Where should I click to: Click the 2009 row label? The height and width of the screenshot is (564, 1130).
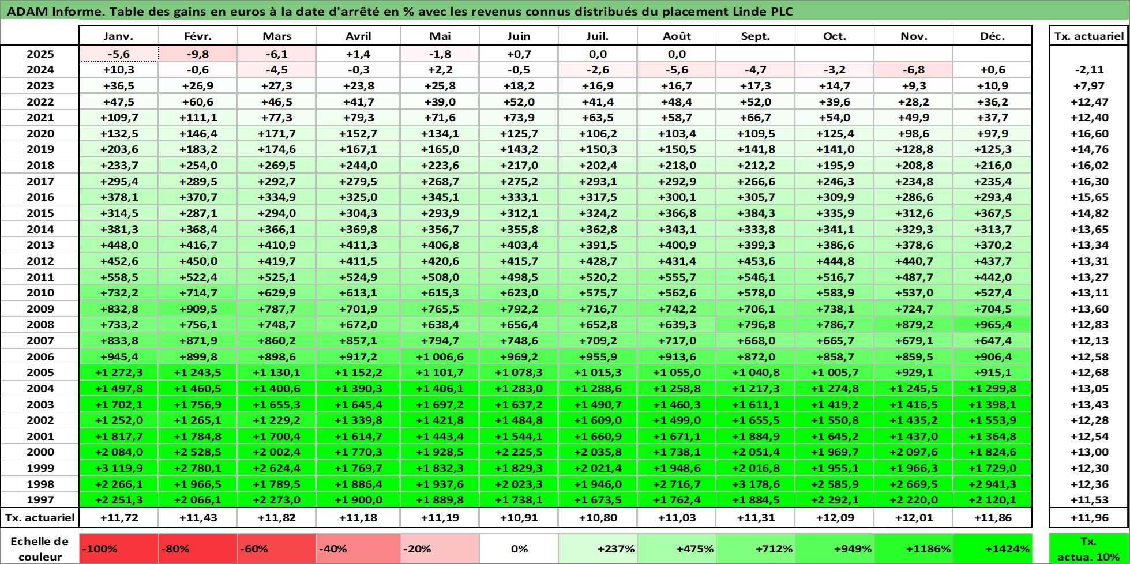point(40,309)
